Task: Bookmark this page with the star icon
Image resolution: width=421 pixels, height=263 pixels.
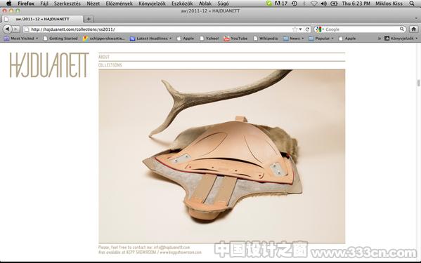Action: [295, 29]
